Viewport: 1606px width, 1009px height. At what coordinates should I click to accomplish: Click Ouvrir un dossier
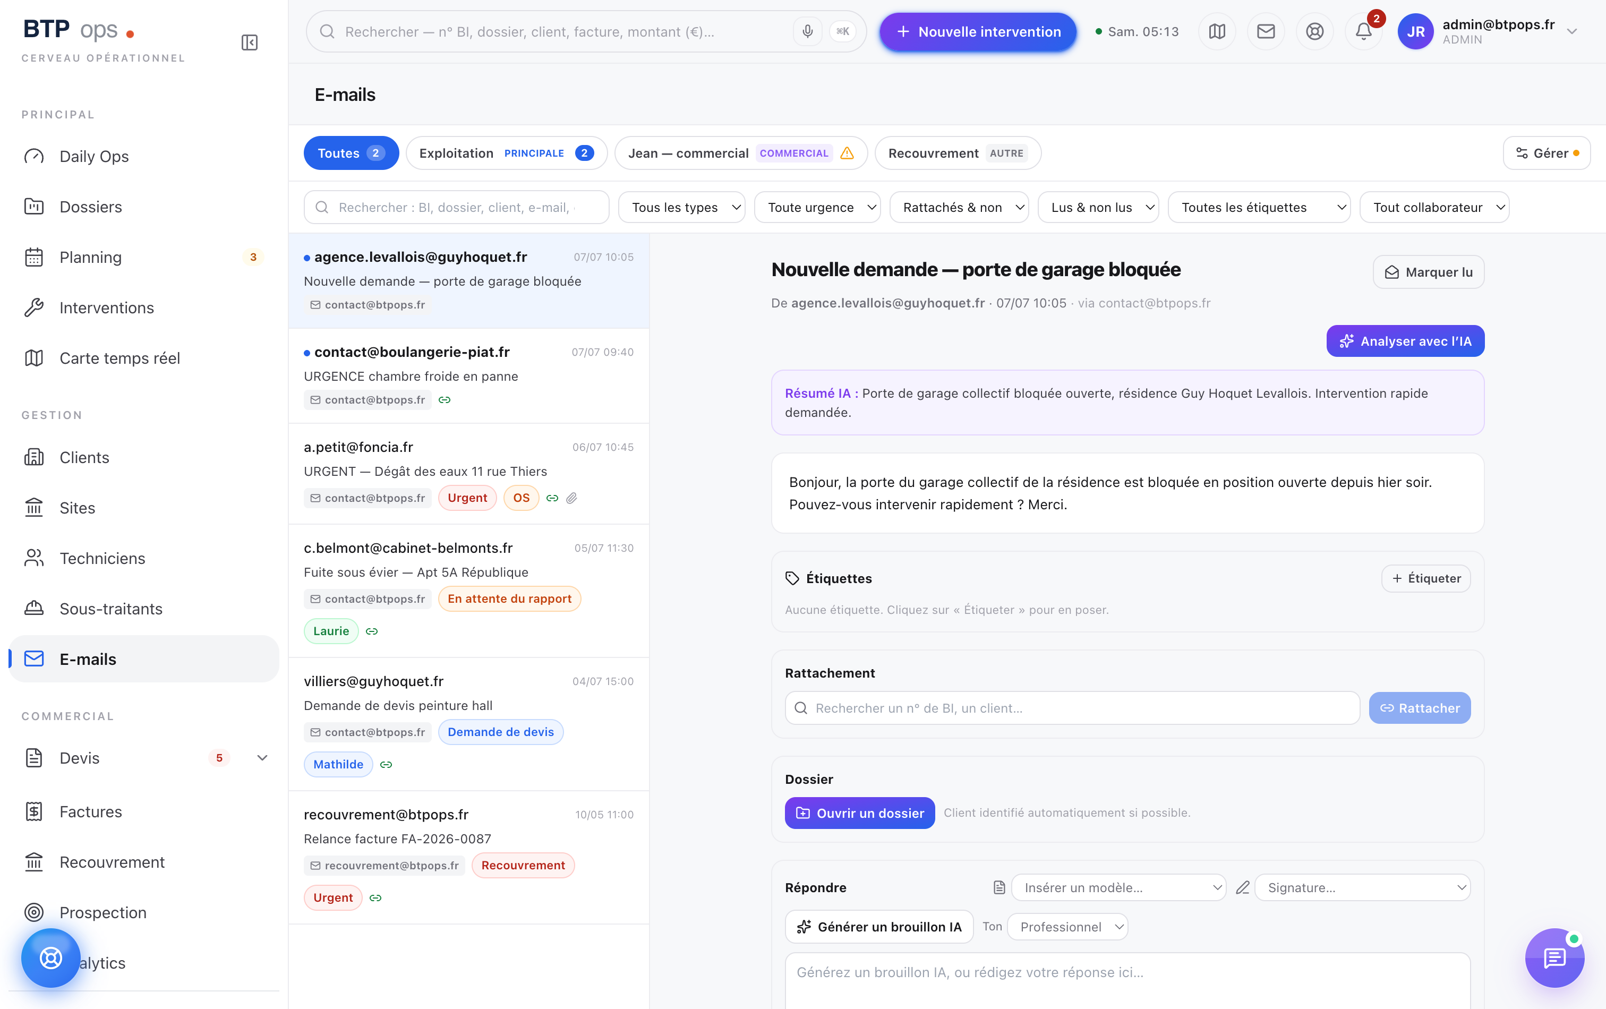(x=860, y=813)
